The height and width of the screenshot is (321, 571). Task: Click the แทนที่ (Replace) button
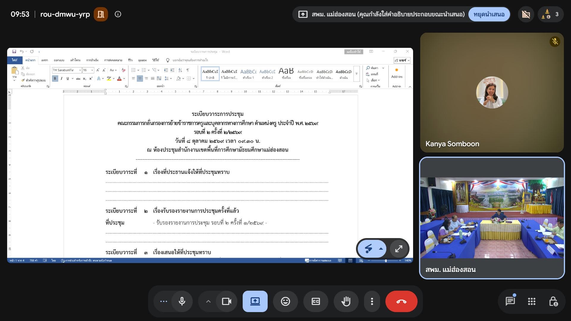click(372, 74)
